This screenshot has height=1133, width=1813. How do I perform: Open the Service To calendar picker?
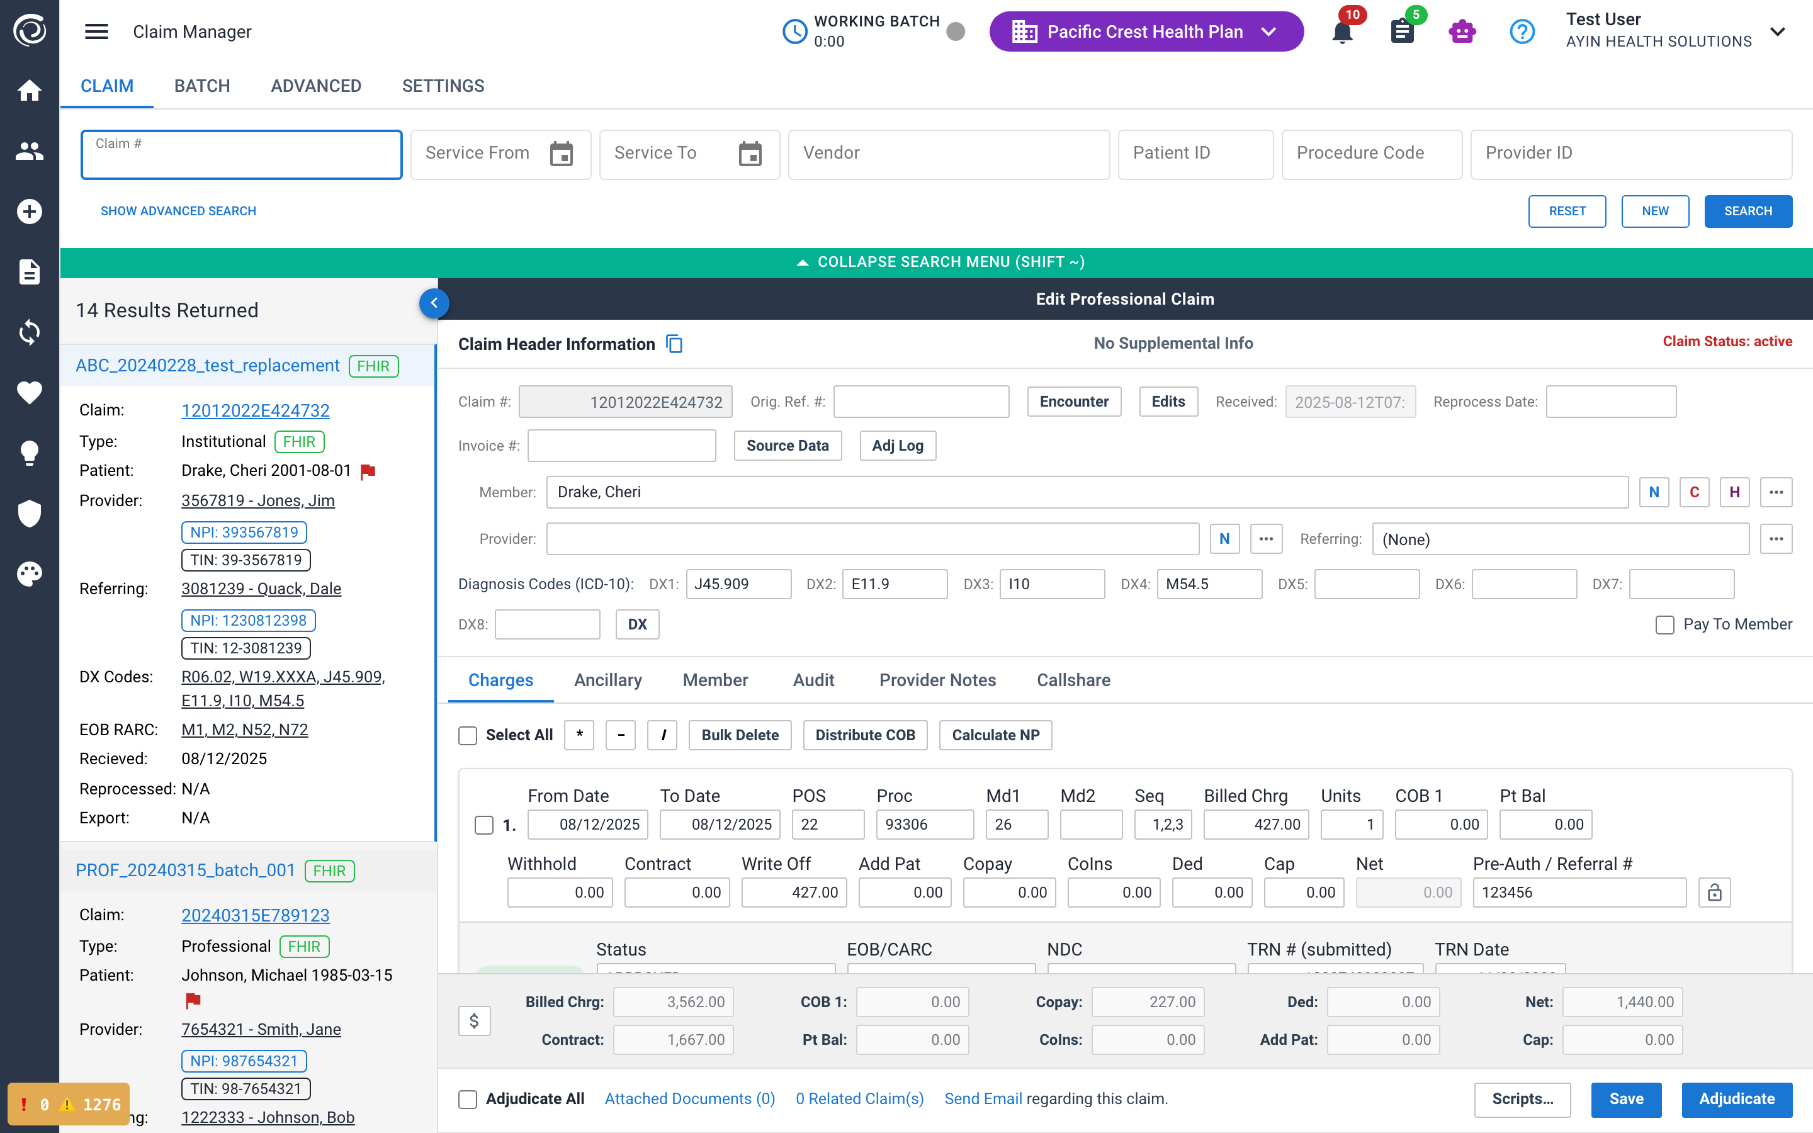(x=750, y=154)
